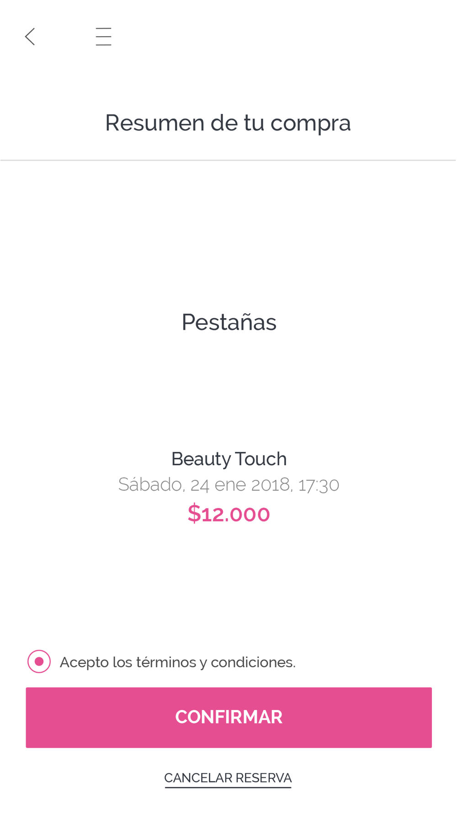Tap the 'Acepto los términos y condiciones' label
This screenshot has width=457, height=814.
178,662
